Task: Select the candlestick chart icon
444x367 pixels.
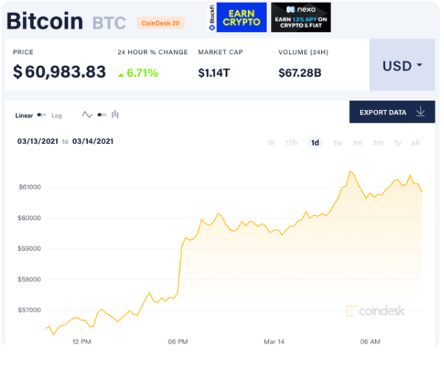Action: pyautogui.click(x=115, y=114)
